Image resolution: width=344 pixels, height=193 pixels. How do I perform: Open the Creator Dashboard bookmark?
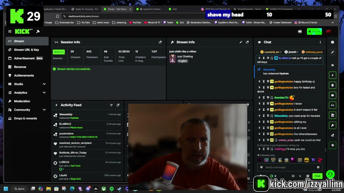(x=280, y=23)
